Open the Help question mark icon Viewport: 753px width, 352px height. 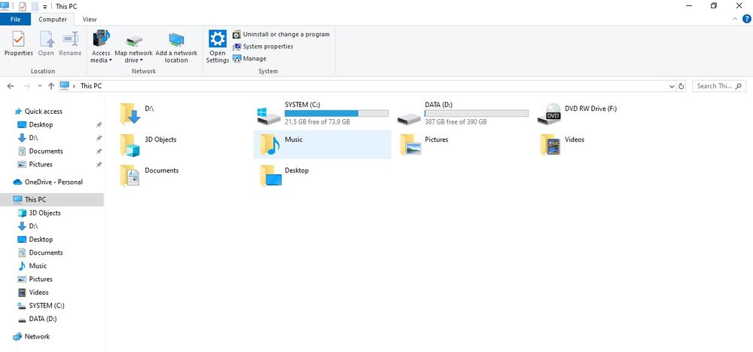747,19
